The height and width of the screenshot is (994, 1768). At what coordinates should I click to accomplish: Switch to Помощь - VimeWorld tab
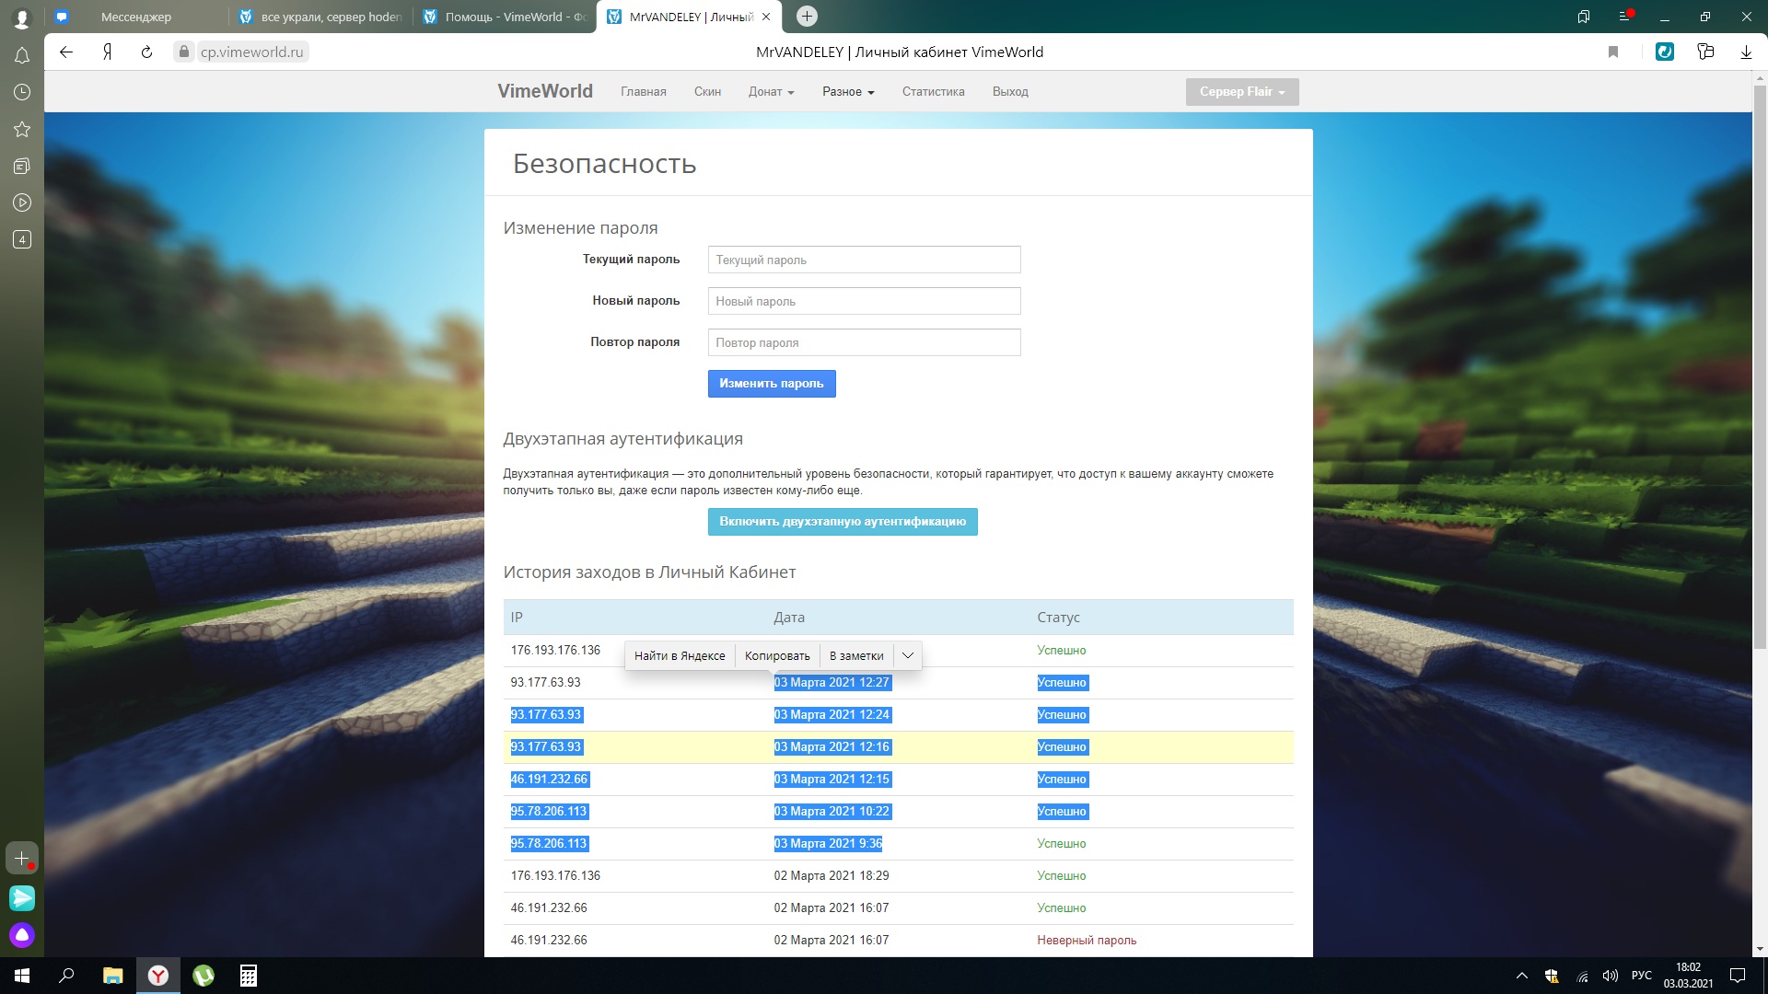pyautogui.click(x=505, y=17)
